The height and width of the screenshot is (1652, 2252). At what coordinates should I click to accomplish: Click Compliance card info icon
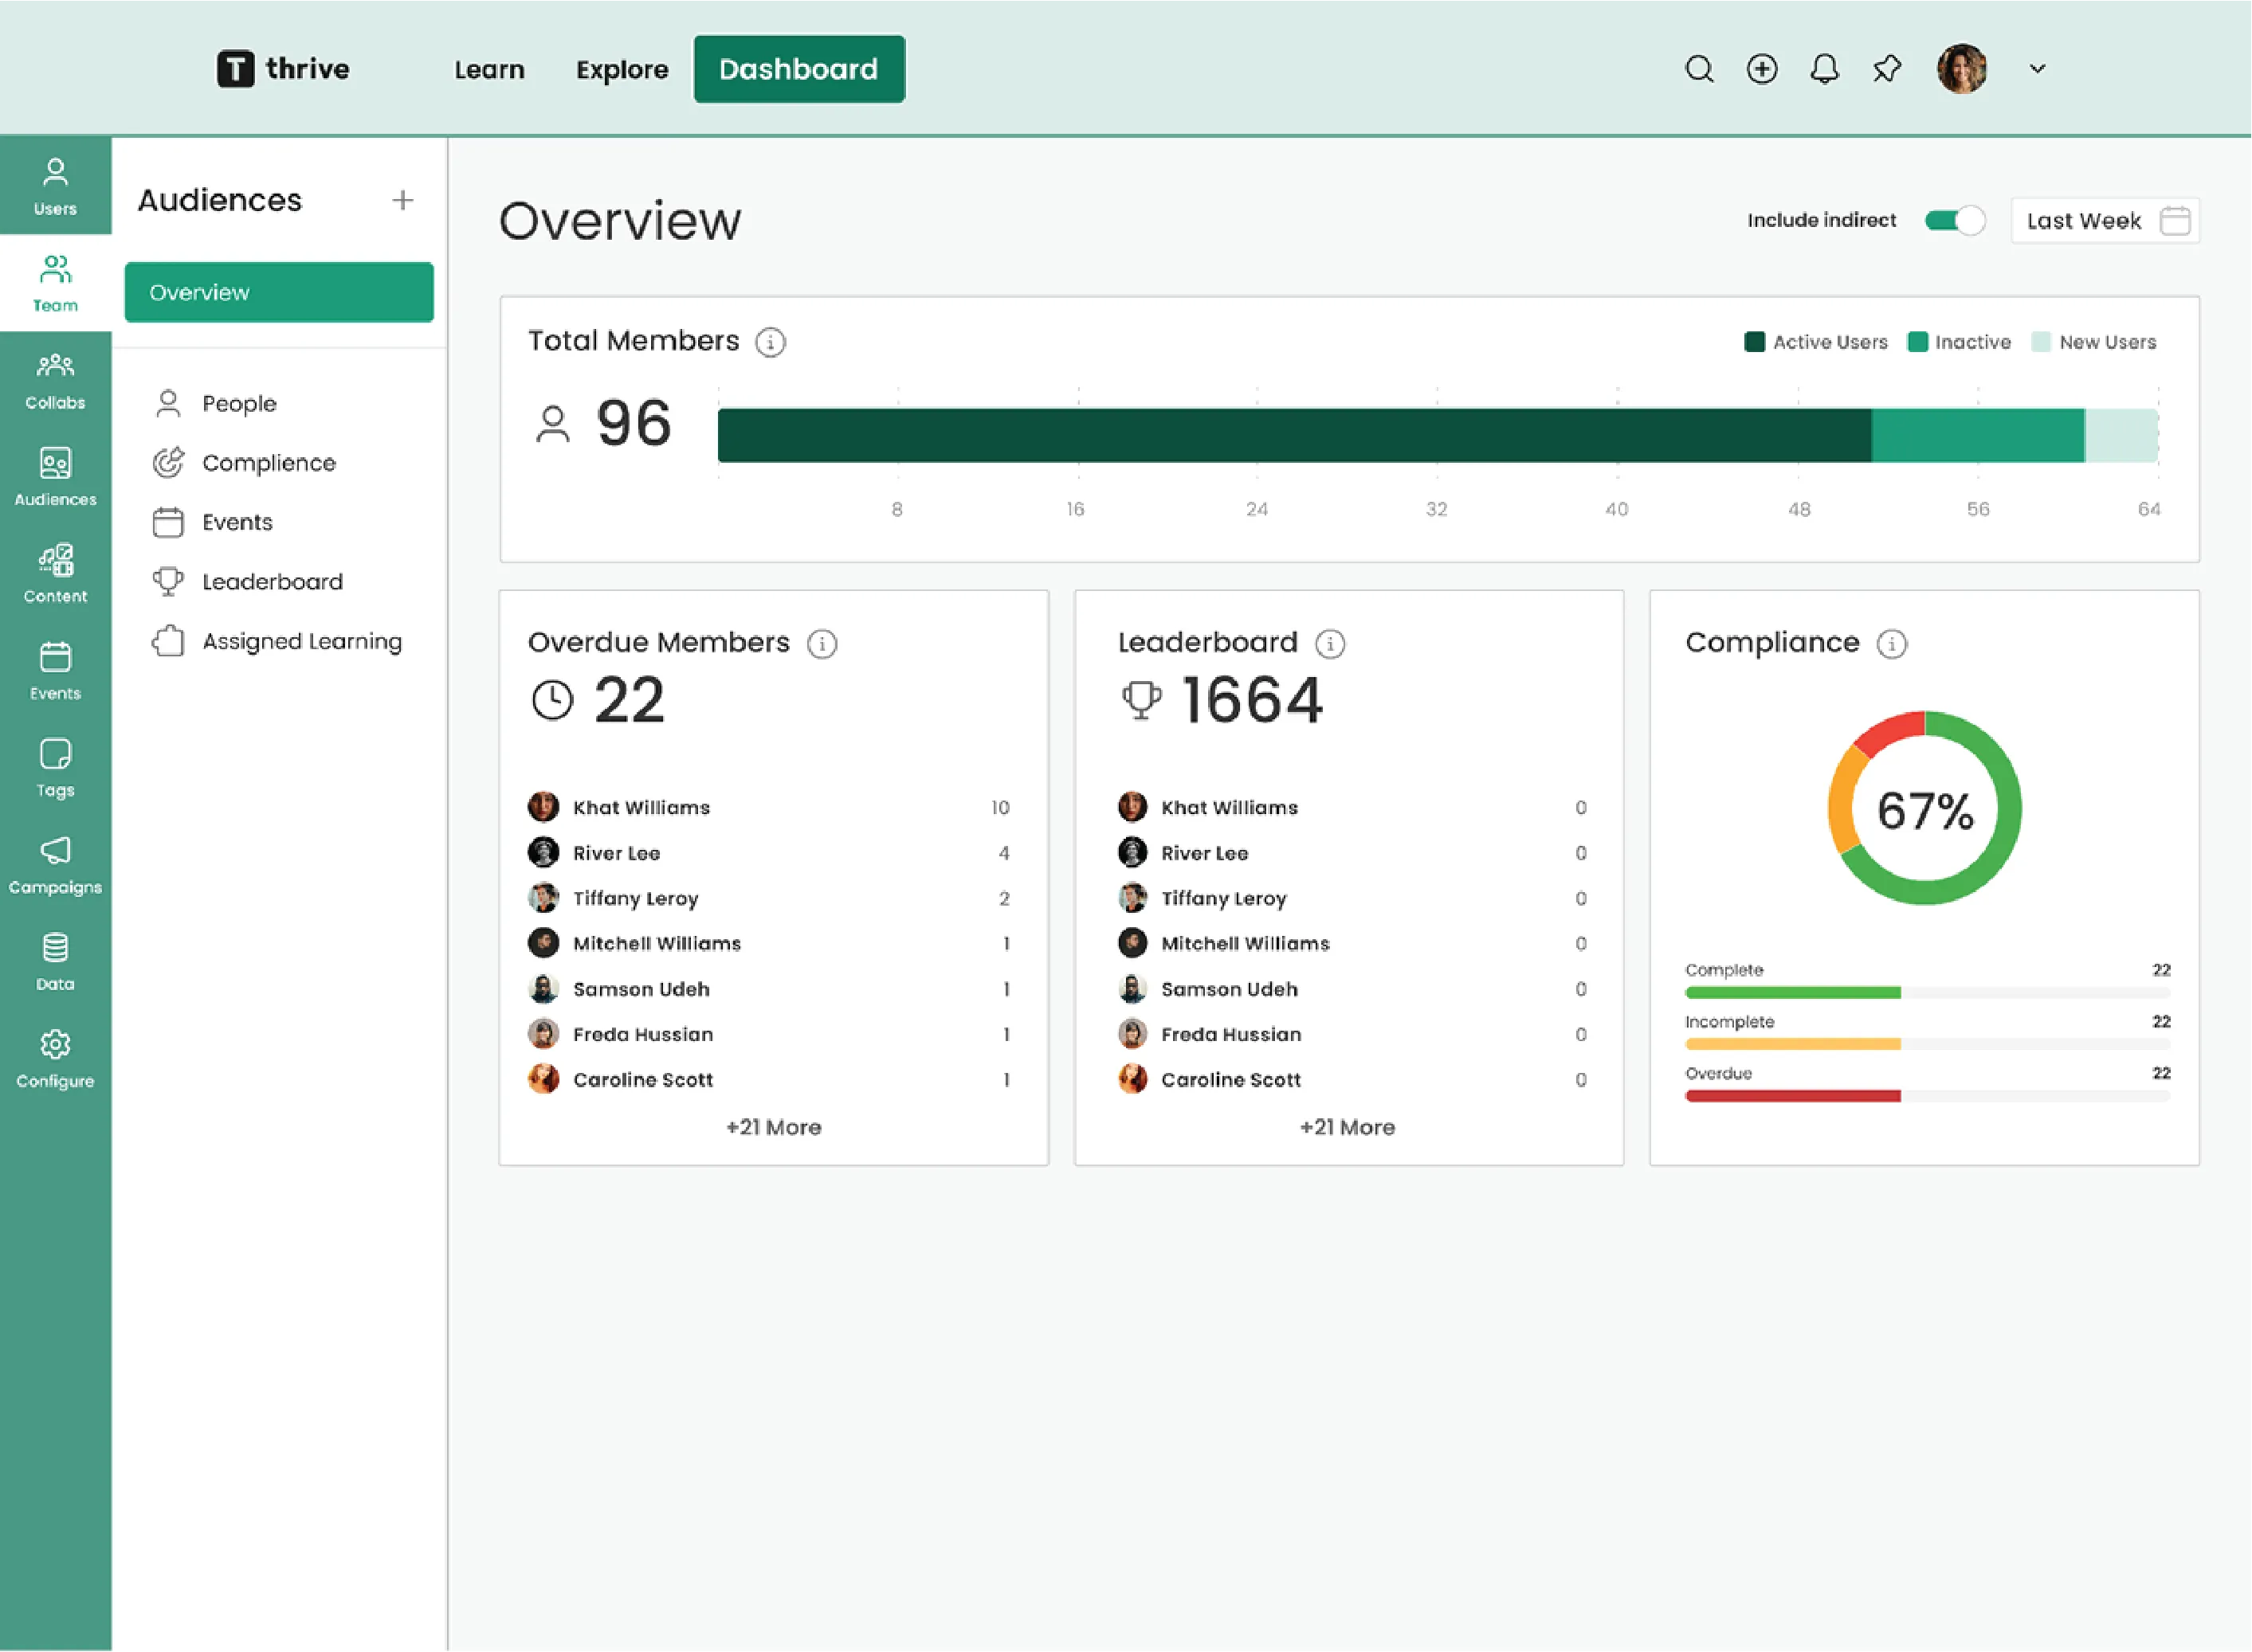tap(1891, 644)
